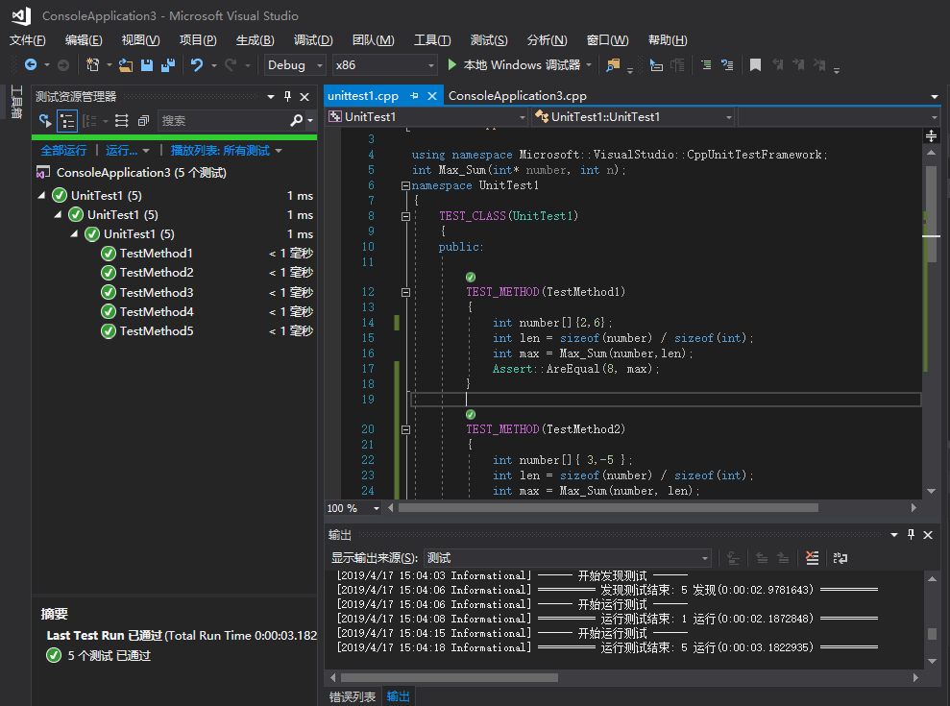Click the 全部运行 link
Image resolution: width=950 pixels, height=706 pixels.
[63, 151]
